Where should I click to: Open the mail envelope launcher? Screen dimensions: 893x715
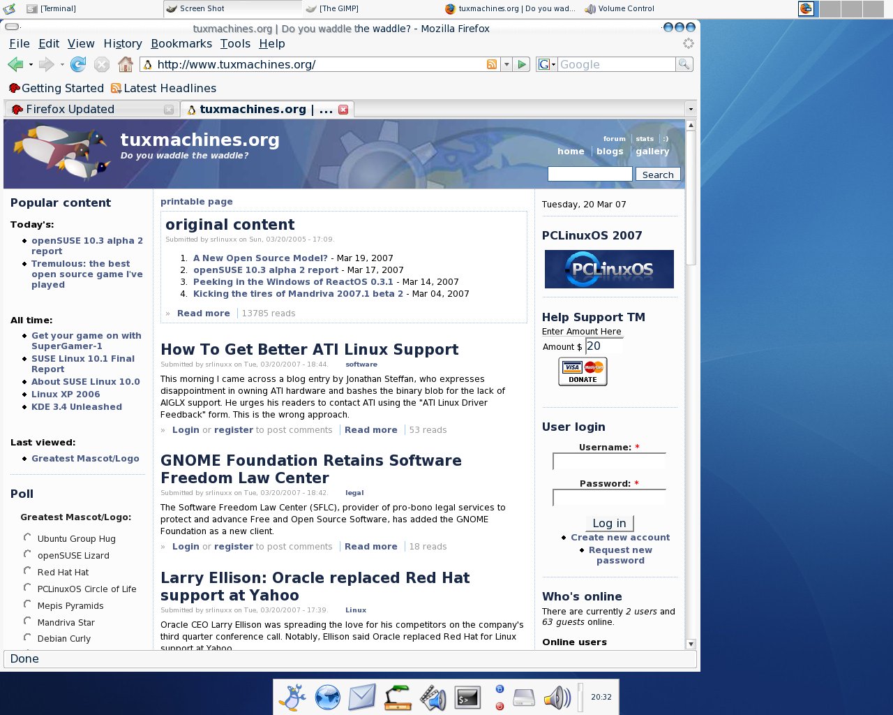[x=362, y=697]
